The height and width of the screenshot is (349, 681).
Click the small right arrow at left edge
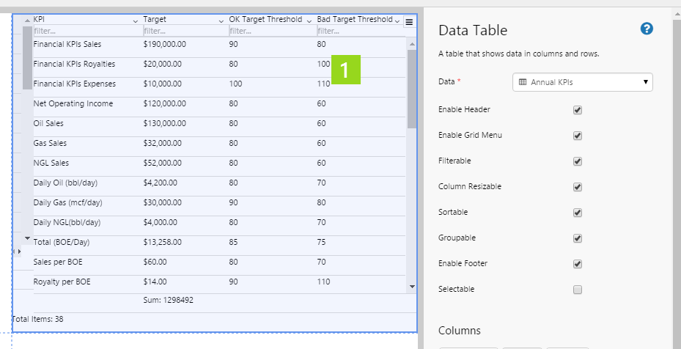tap(18, 251)
